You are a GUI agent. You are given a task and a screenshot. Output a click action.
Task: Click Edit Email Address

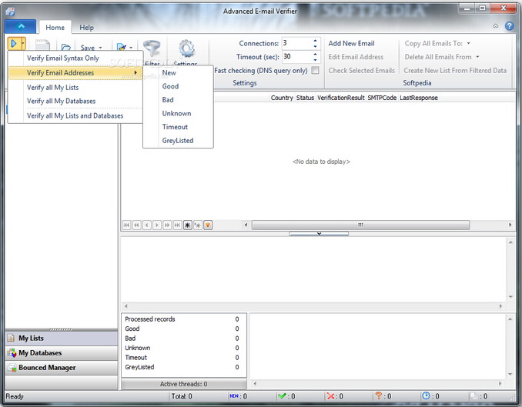click(x=356, y=57)
